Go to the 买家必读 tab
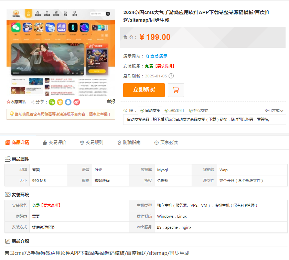 pyautogui.click(x=166, y=142)
